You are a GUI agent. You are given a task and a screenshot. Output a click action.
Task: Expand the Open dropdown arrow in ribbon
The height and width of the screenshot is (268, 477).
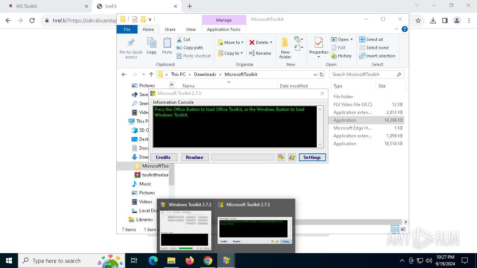click(x=351, y=39)
